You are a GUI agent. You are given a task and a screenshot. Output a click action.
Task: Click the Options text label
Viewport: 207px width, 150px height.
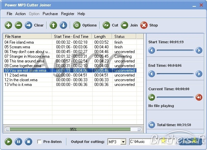tap(90, 25)
